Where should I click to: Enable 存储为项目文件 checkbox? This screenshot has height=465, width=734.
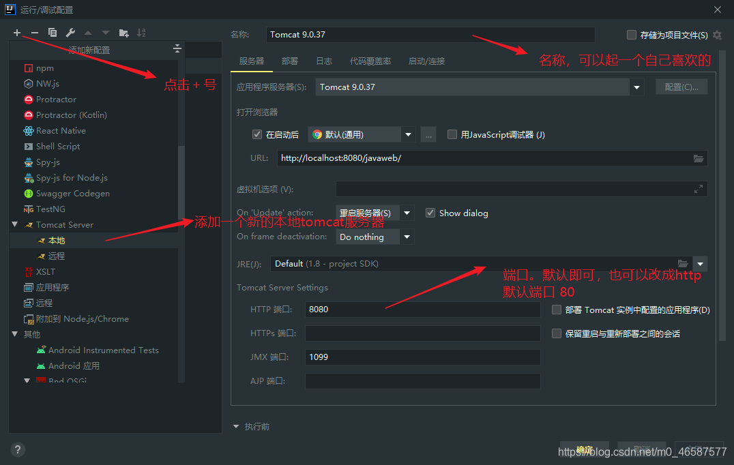[x=632, y=35]
